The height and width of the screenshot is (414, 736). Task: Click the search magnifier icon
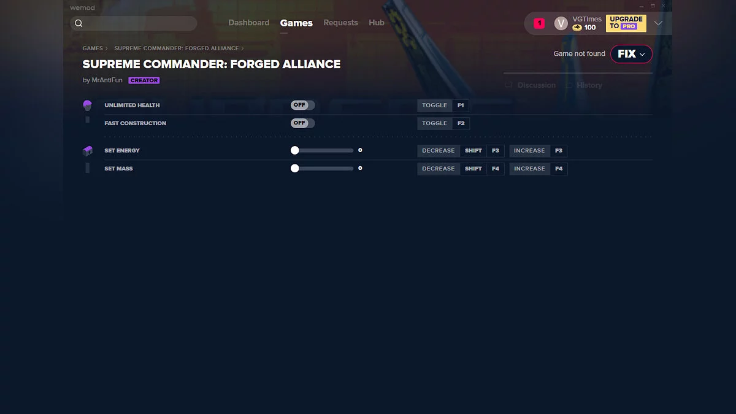coord(79,23)
